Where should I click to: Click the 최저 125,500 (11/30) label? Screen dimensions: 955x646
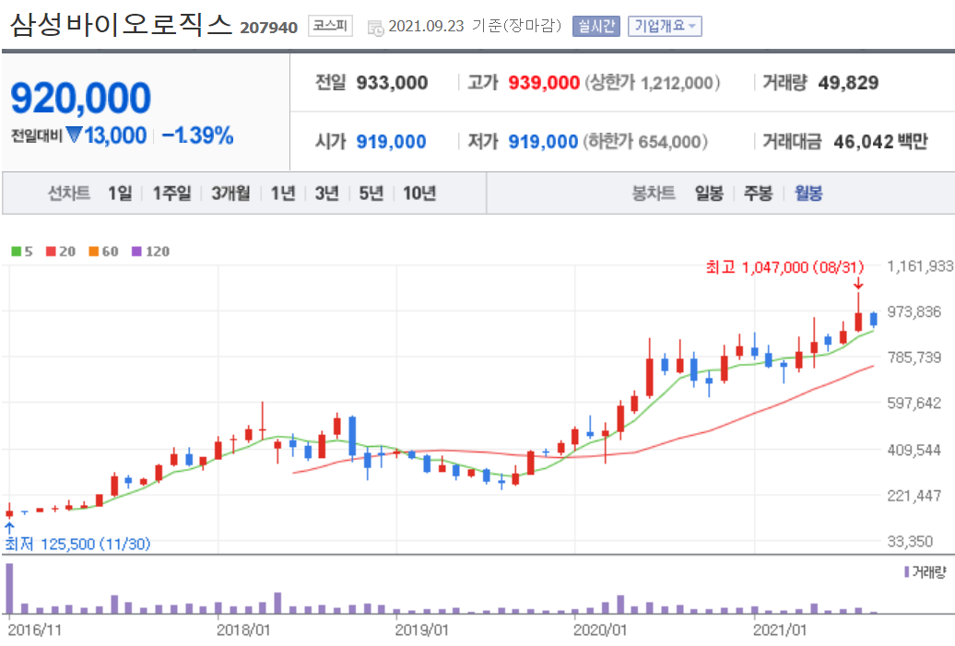tap(78, 544)
